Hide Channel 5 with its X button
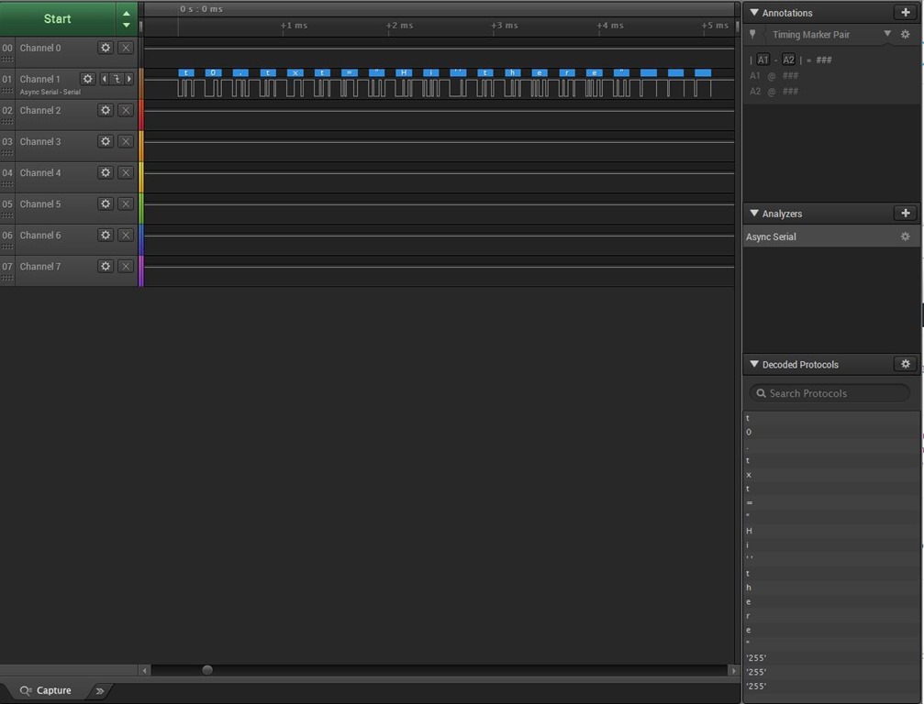Image resolution: width=924 pixels, height=704 pixels. (x=126, y=203)
